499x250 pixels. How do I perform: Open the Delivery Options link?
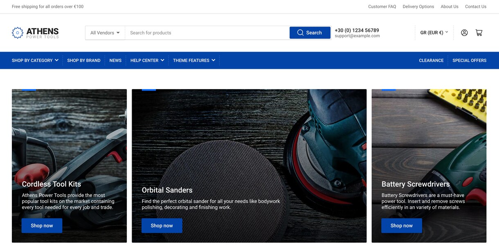coord(418,7)
